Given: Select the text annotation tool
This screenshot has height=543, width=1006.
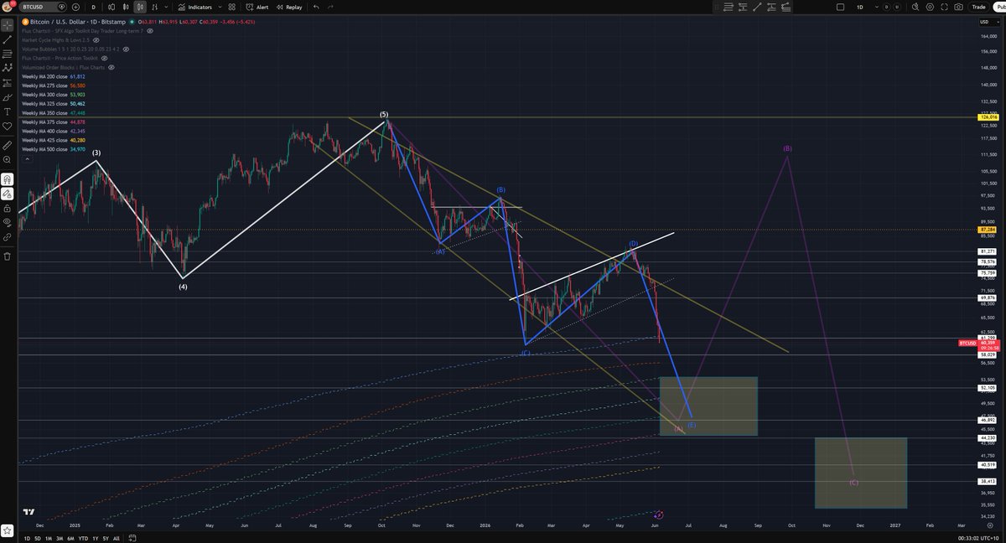Looking at the screenshot, I should pos(8,111).
